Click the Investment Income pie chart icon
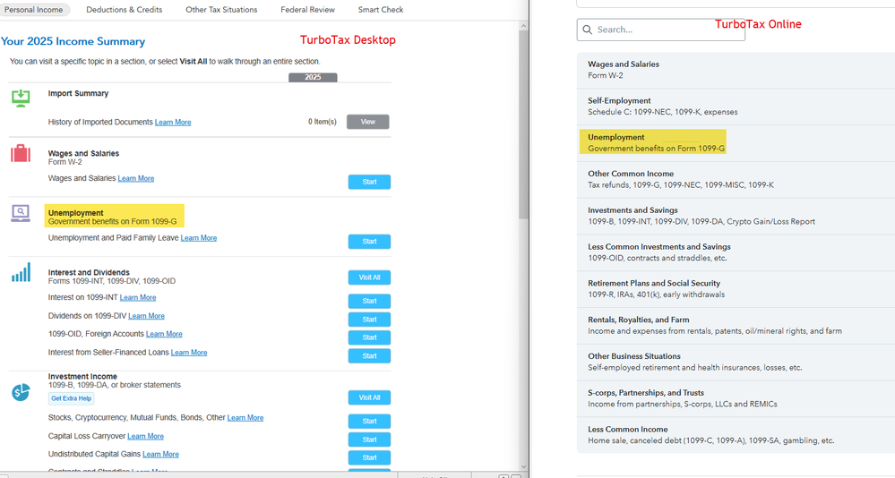Screen dimensions: 895x478 pyautogui.click(x=21, y=392)
